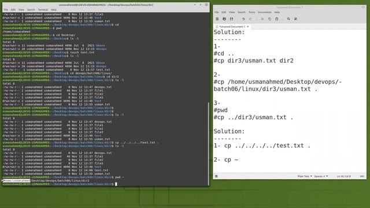Click the Find and Replace icon in text editor

pyautogui.click(x=295, y=19)
